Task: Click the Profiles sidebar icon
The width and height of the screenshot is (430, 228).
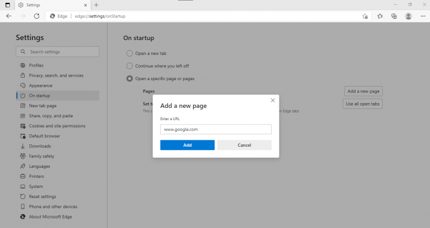Action: click(x=23, y=65)
